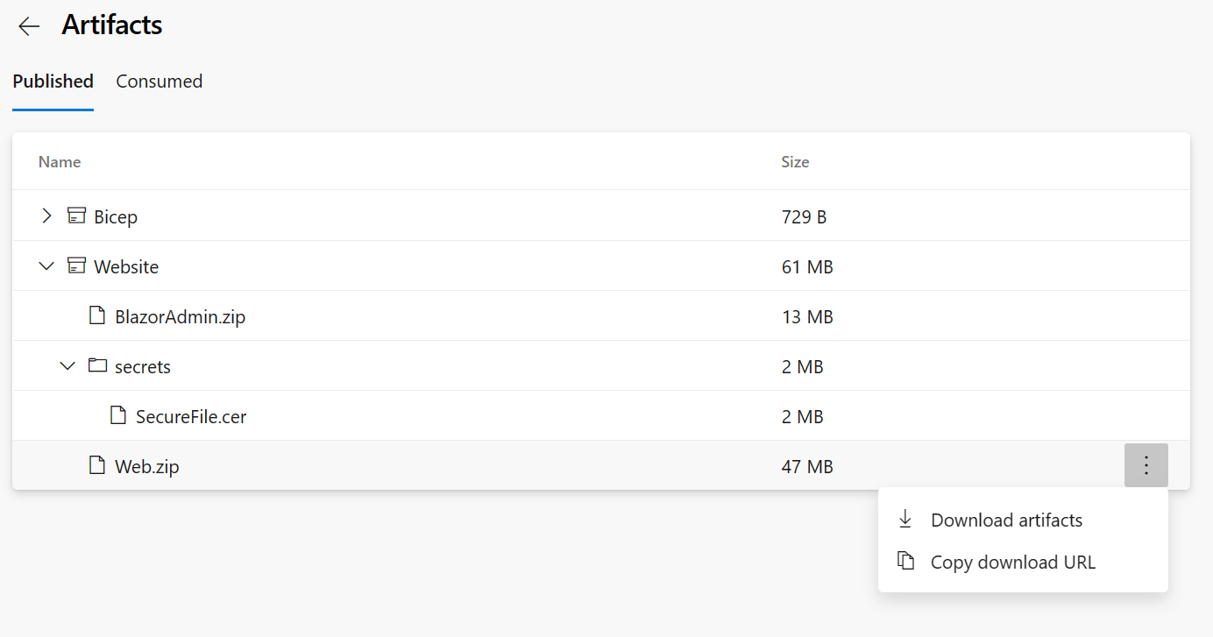
Task: Click the three-dot more options button
Action: 1146,465
